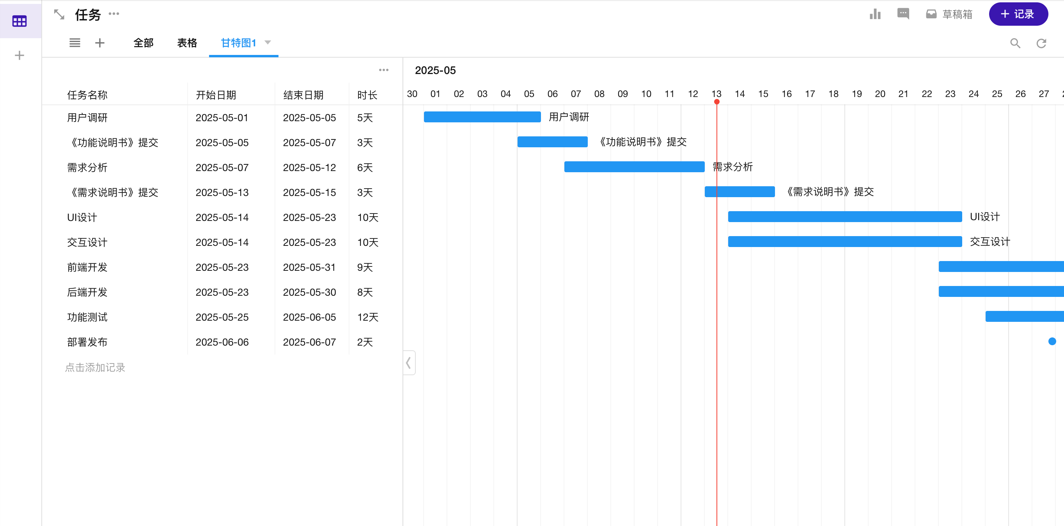Image resolution: width=1064 pixels, height=526 pixels.
Task: Click the search magnifier icon
Action: pos(1015,43)
